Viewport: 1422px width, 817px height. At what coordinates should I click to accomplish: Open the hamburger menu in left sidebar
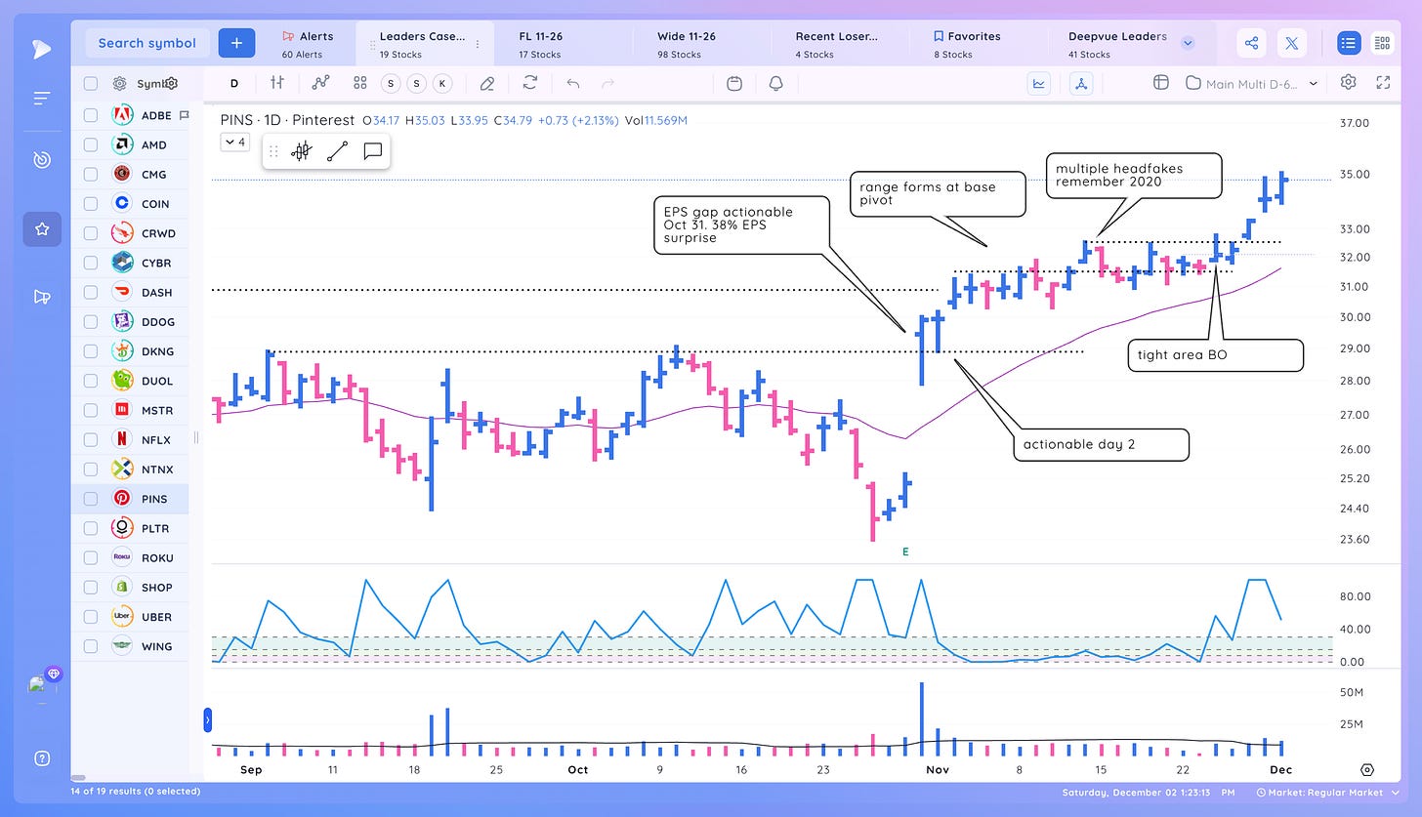(41, 98)
